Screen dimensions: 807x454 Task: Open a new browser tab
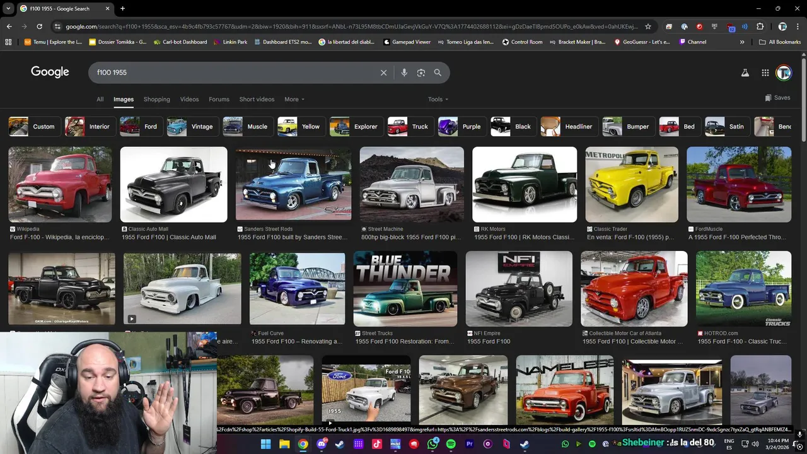coord(122,8)
